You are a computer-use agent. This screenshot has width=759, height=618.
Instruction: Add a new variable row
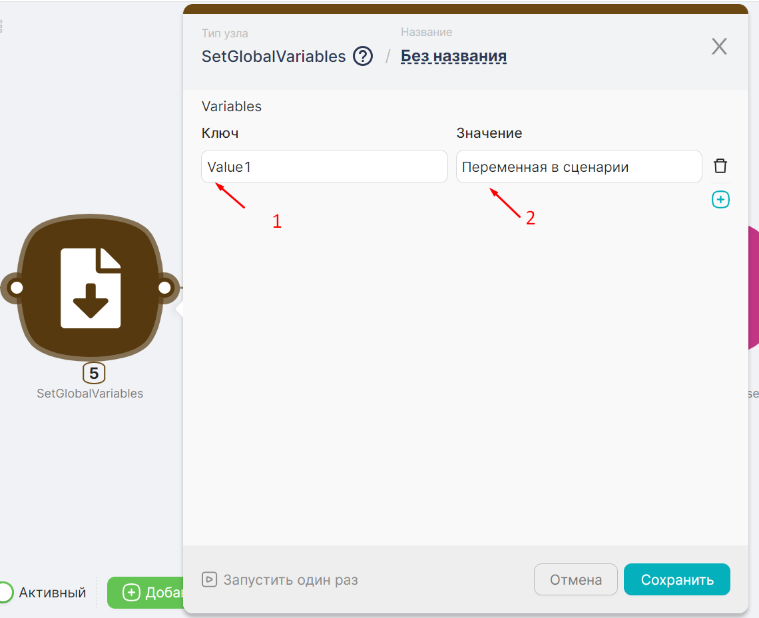720,200
